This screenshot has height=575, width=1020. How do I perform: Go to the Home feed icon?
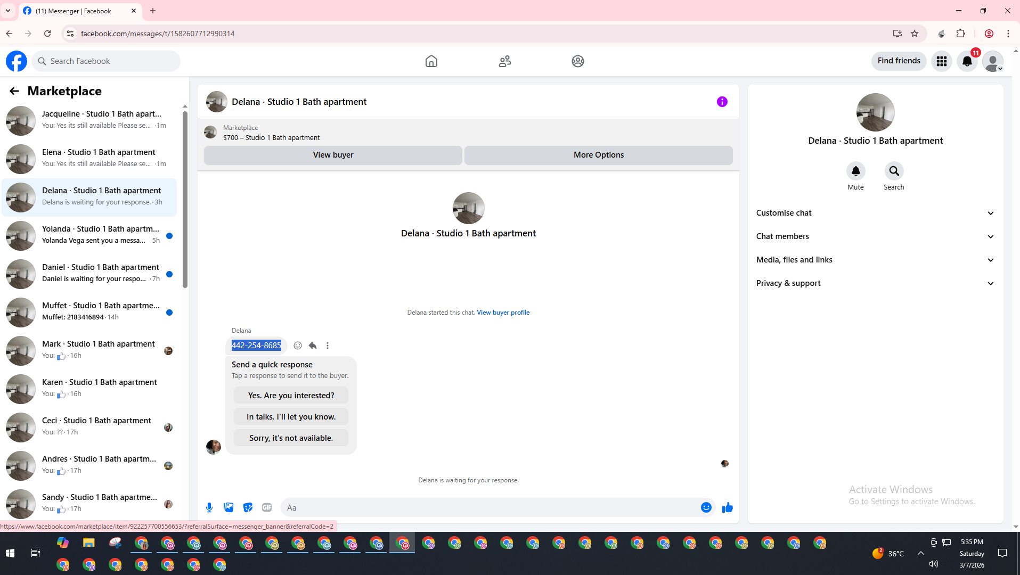point(431,61)
